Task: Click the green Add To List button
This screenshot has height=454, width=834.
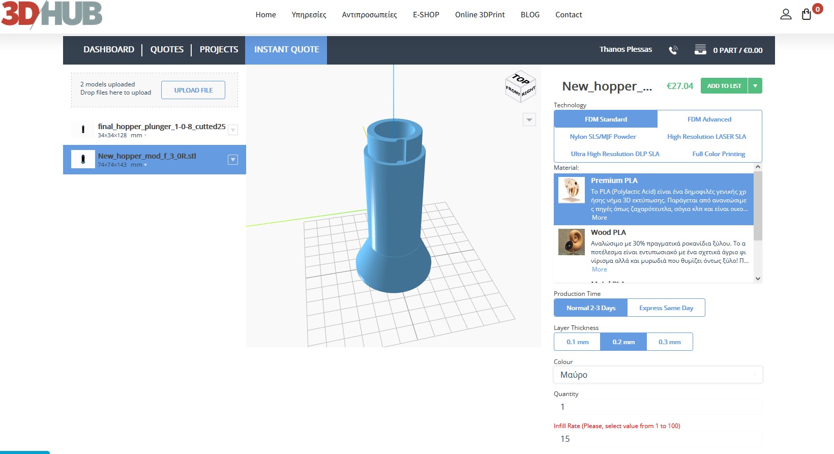Action: click(x=724, y=86)
